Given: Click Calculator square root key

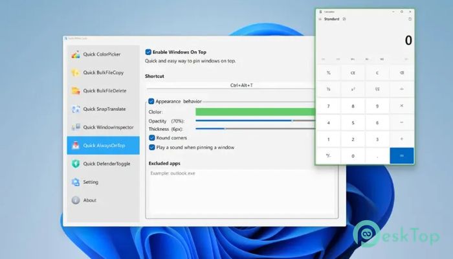Looking at the screenshot, I should 377,89.
